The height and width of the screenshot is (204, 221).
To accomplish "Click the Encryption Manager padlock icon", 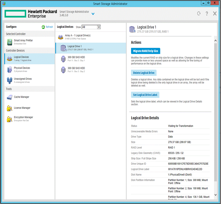I will (10, 119).
